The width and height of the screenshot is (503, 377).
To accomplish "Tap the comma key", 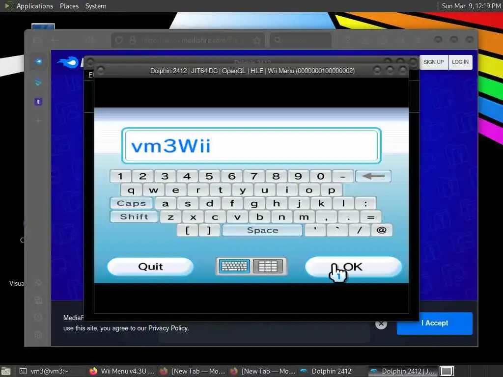I will [326, 216].
